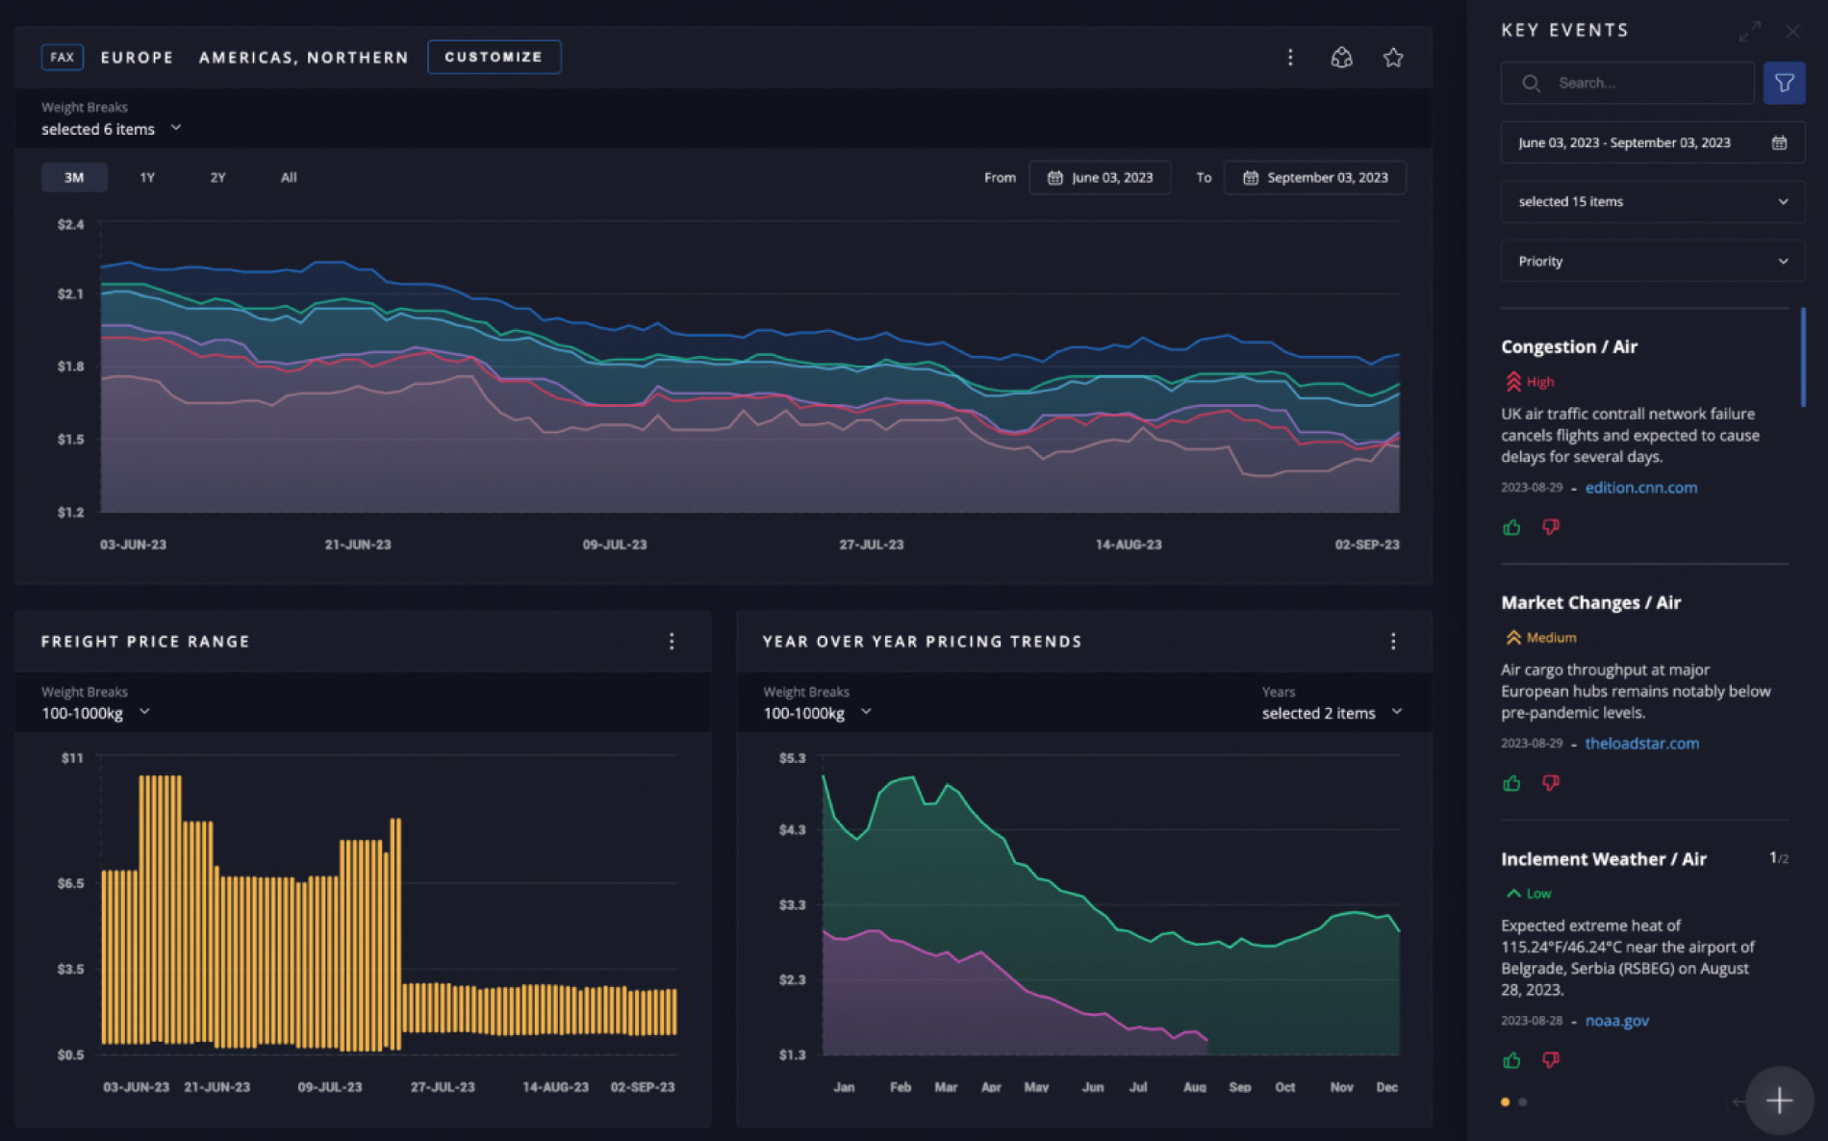Image resolution: width=1828 pixels, height=1141 pixels.
Task: Open the noaa.gov source link
Action: pos(1616,1021)
